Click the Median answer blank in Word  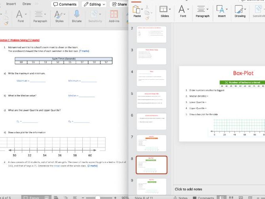coord(87,96)
